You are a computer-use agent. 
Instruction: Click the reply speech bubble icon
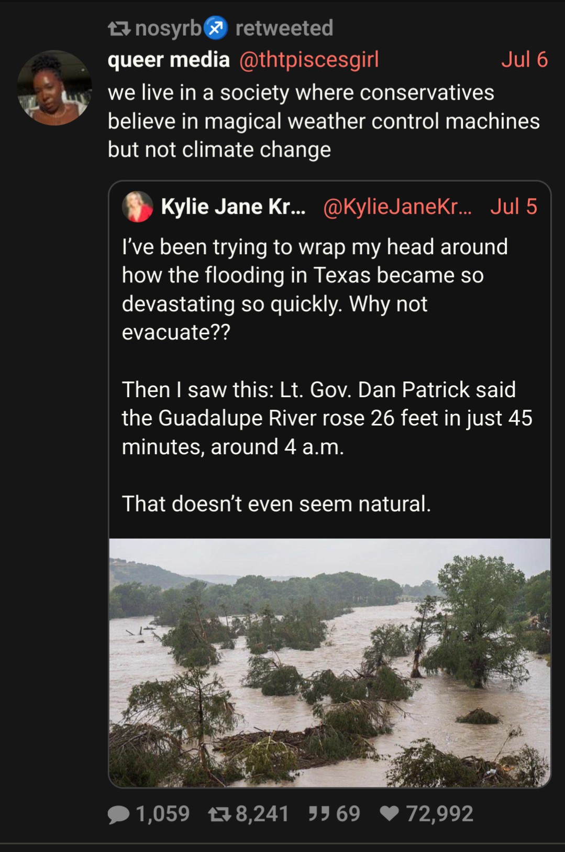point(118,814)
